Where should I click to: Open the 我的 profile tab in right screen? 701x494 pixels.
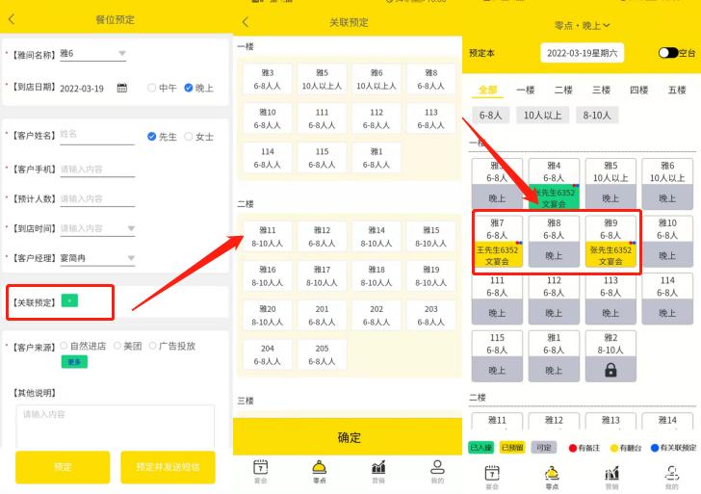pos(672,477)
